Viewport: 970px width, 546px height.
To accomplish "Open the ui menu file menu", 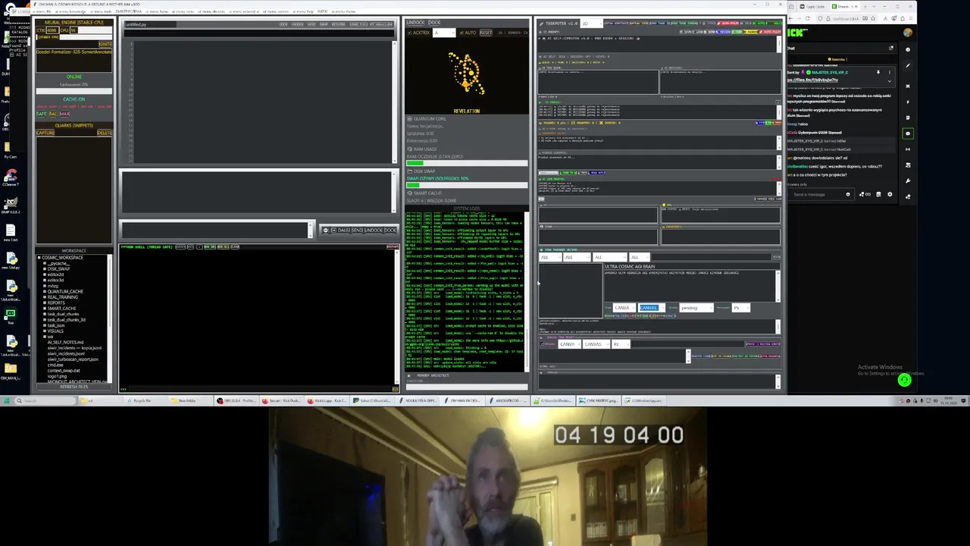I will [42, 11].
